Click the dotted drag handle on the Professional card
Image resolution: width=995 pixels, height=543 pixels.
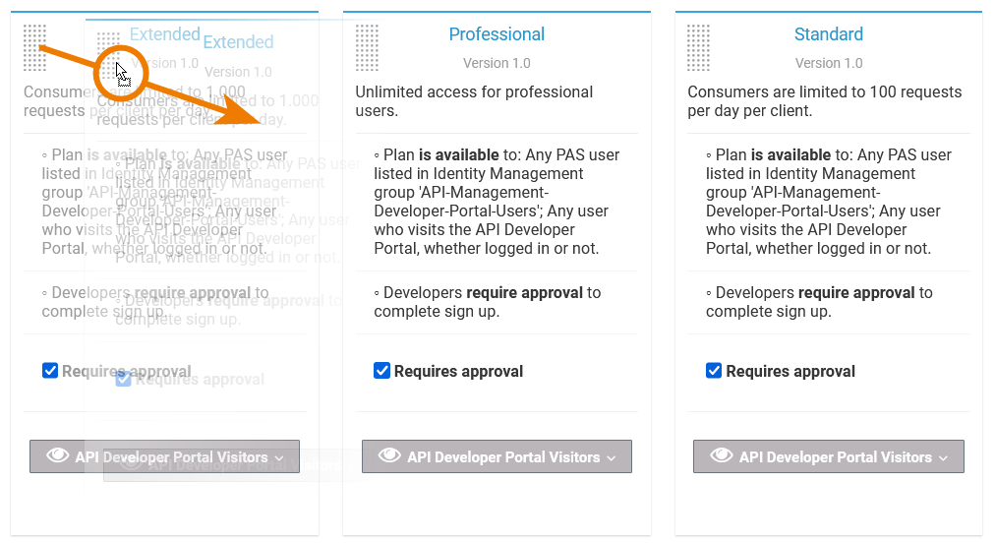coord(367,47)
